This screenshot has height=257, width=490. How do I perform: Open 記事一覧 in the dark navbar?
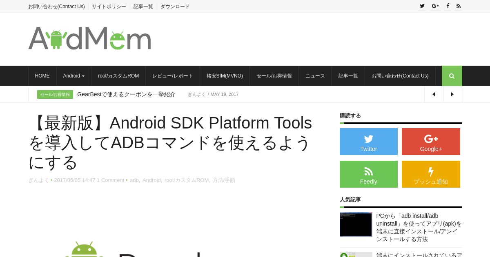348,76
